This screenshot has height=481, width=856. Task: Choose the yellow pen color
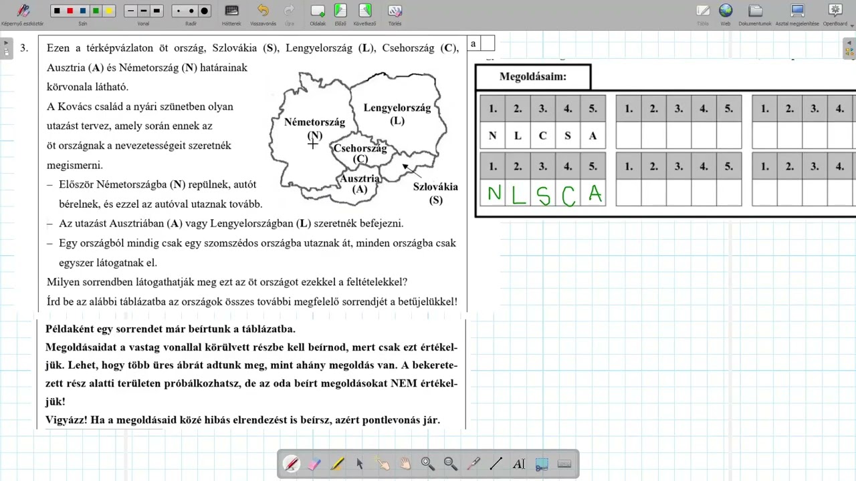[109, 11]
